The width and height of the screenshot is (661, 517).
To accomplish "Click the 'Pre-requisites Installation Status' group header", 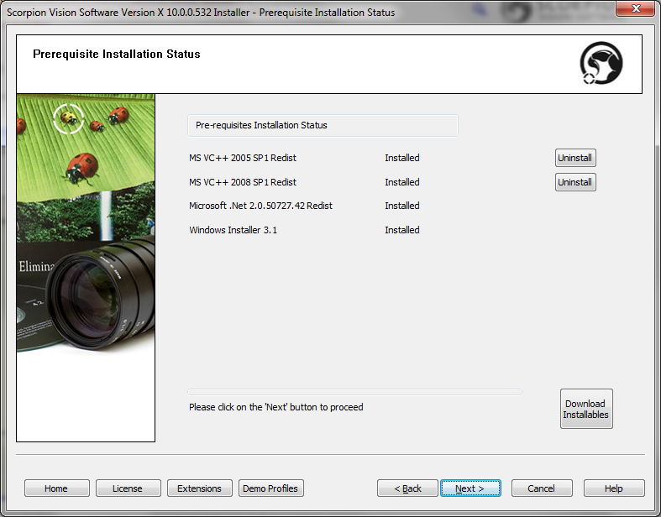I will click(x=323, y=126).
